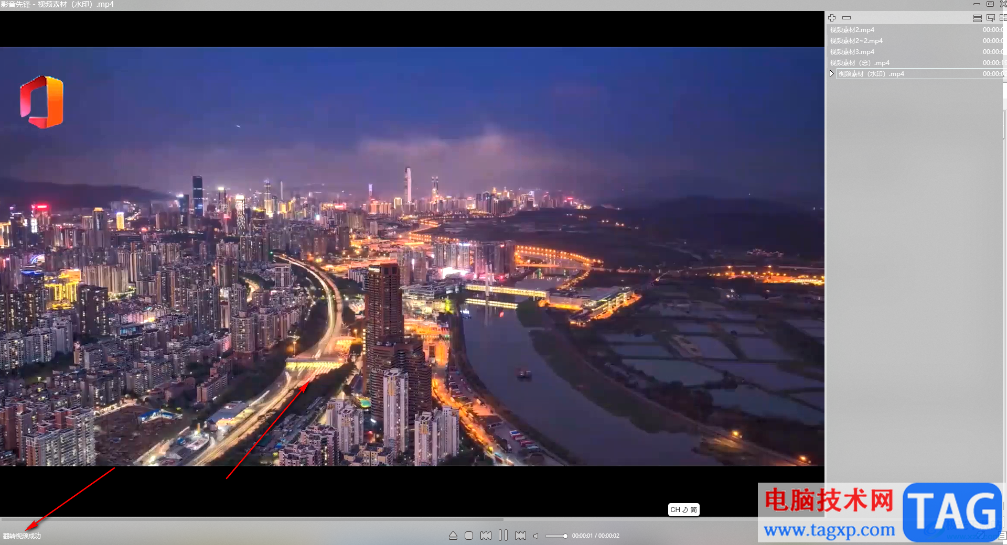1007x545 pixels.
Task: Remove the item using the playlist minus icon
Action: 847,18
